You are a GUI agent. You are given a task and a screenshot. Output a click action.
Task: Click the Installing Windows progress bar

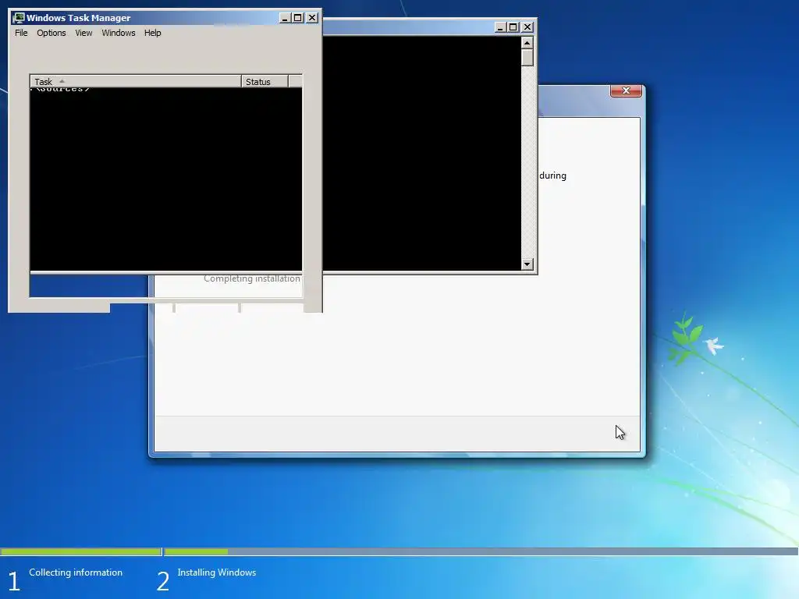(481, 551)
